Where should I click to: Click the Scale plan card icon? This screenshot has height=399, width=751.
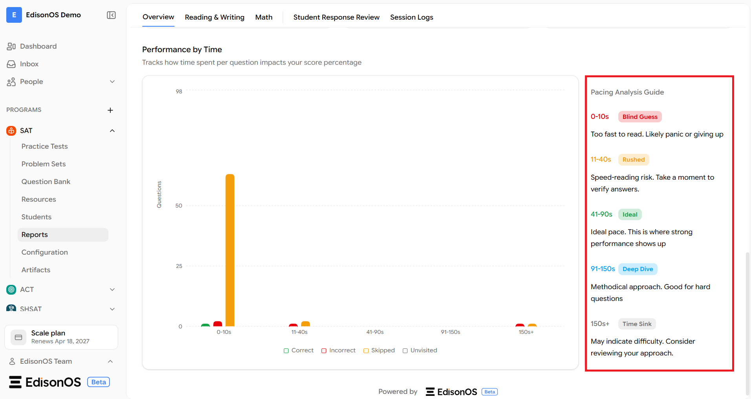18,337
